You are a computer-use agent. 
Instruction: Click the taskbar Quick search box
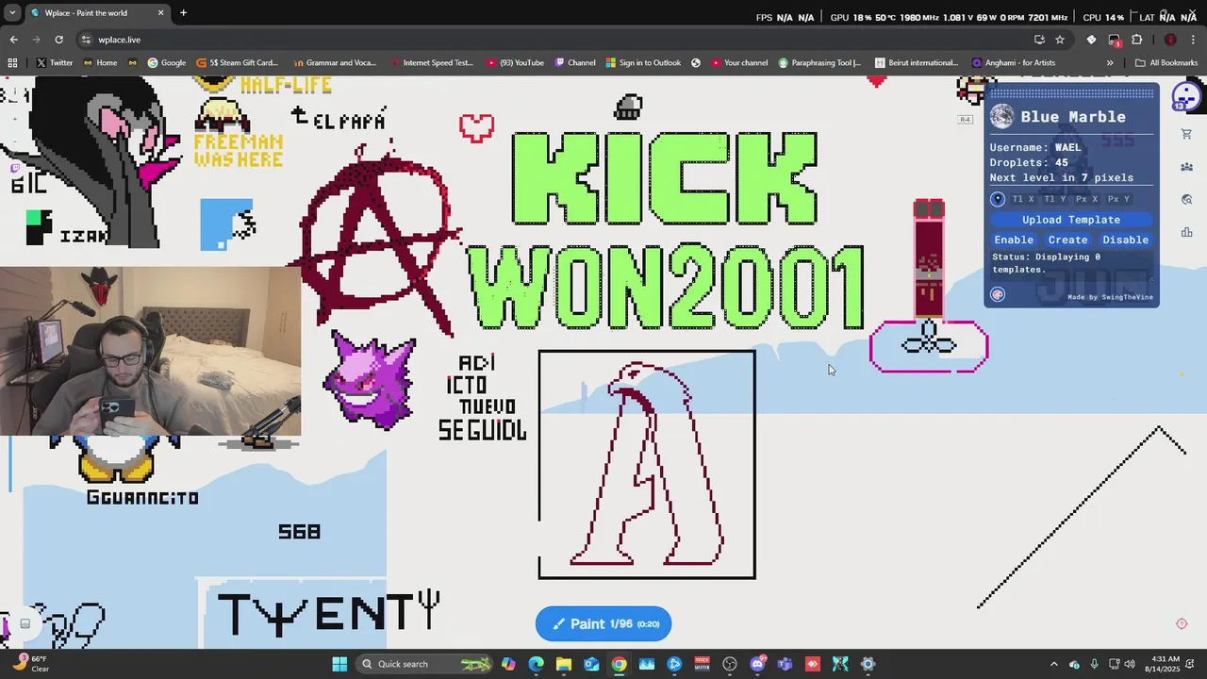[x=424, y=664]
